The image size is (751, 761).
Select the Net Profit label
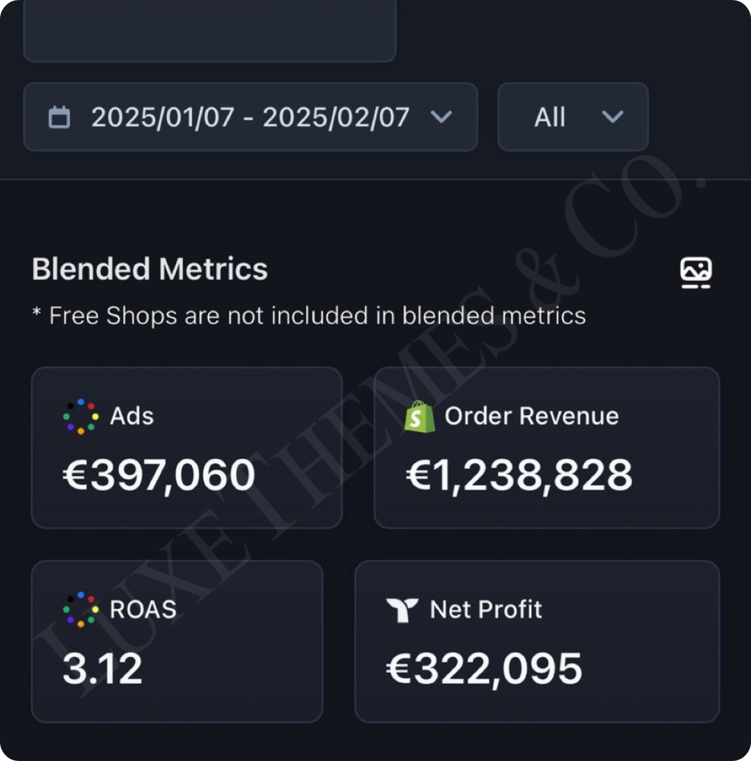[x=486, y=610]
